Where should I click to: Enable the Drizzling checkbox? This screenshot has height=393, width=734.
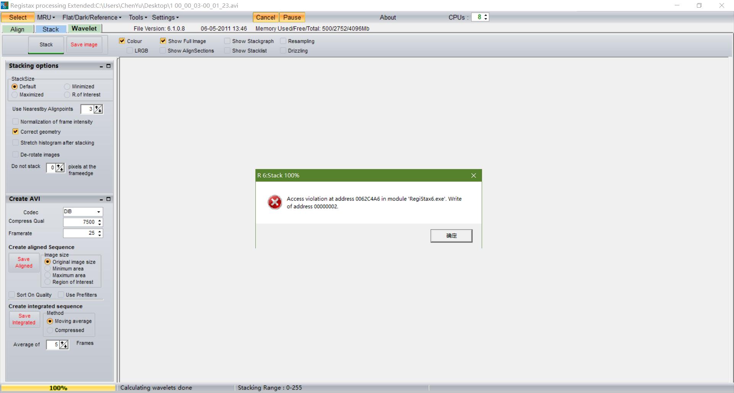(283, 50)
